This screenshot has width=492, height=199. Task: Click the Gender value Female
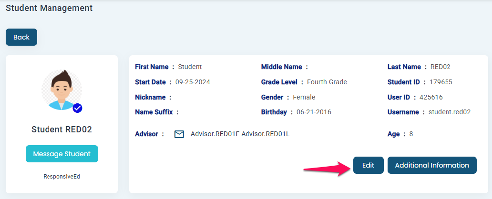pyautogui.click(x=304, y=97)
